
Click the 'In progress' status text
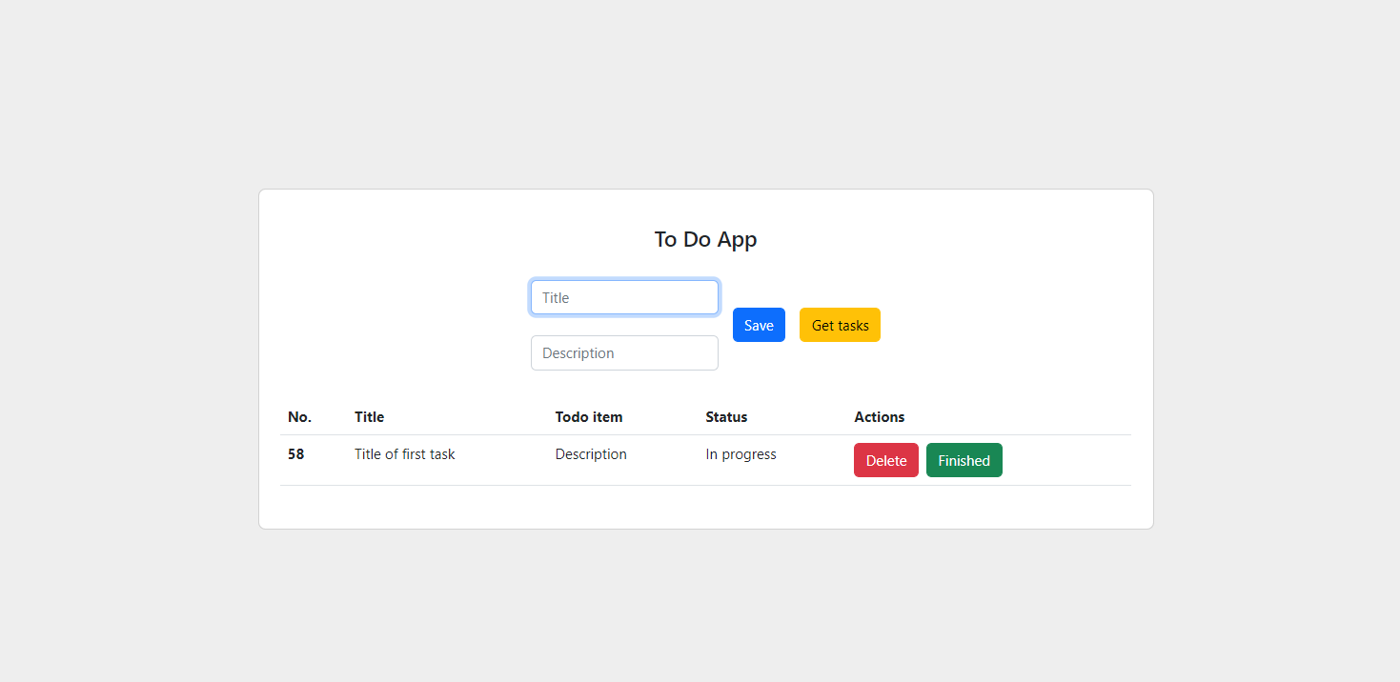(x=741, y=454)
